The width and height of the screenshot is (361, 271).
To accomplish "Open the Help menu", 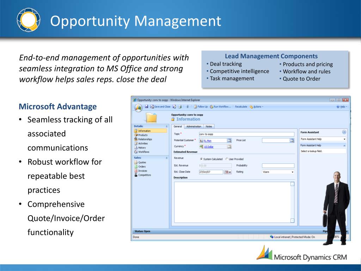I will 342,107.
